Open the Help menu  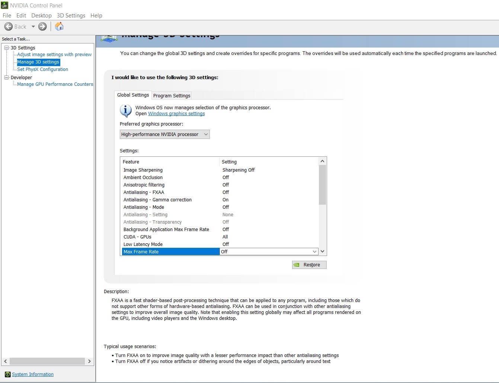point(96,16)
